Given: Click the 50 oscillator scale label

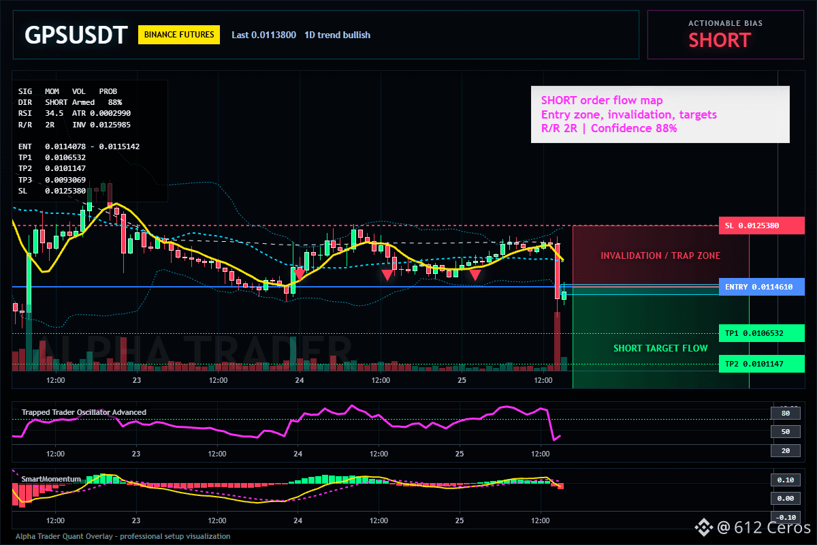Looking at the screenshot, I should [785, 432].
